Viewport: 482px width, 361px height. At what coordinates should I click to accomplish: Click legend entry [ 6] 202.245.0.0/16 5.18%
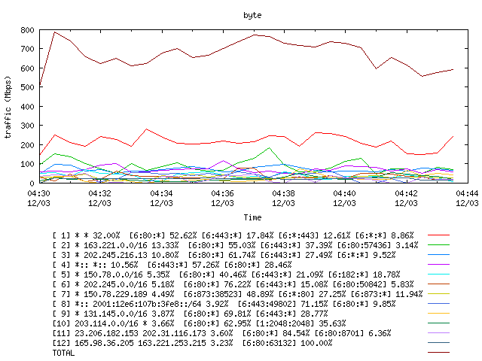pyautogui.click(x=233, y=284)
